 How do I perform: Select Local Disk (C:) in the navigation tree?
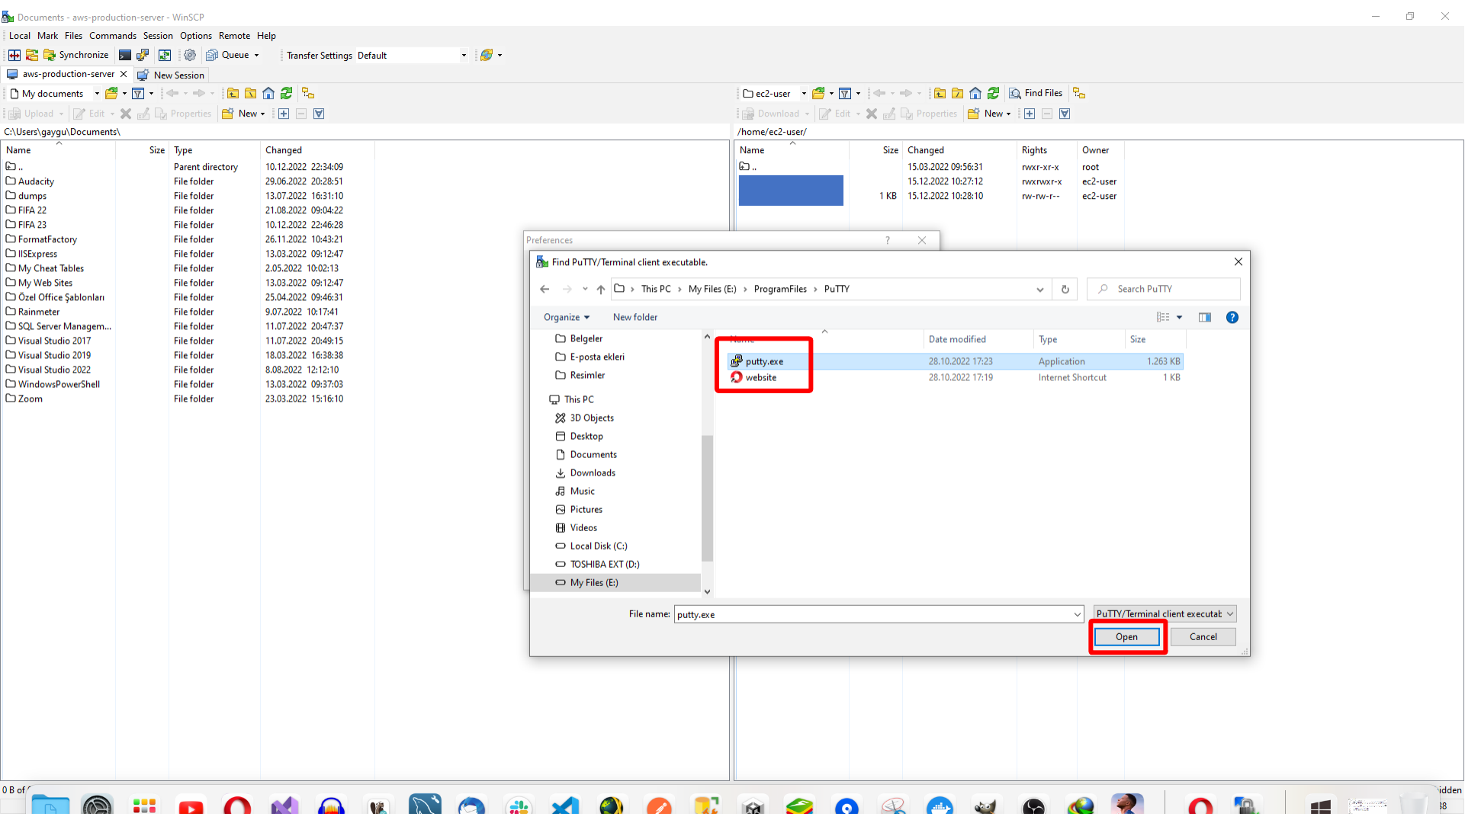point(598,546)
